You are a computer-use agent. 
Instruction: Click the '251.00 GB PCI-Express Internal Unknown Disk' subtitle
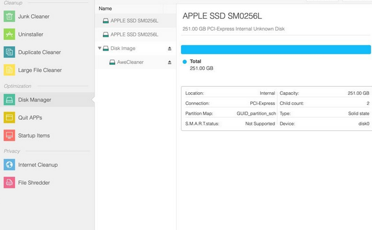point(233,29)
